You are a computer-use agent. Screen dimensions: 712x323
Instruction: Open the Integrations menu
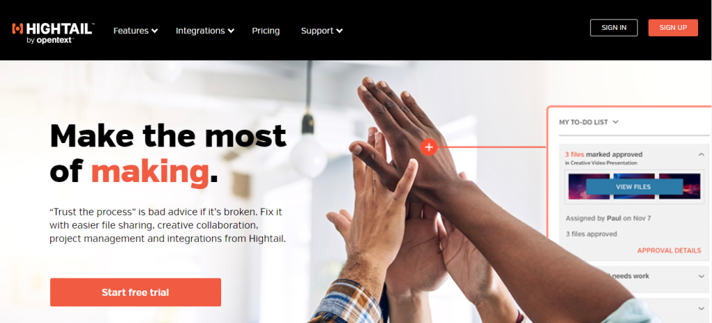coord(205,31)
